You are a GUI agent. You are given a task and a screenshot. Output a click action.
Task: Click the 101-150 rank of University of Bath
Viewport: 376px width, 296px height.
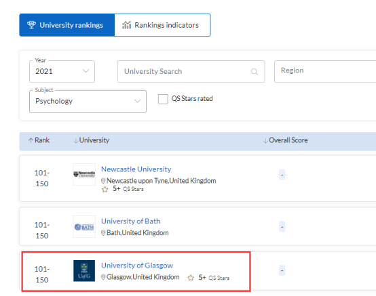pyautogui.click(x=42, y=230)
